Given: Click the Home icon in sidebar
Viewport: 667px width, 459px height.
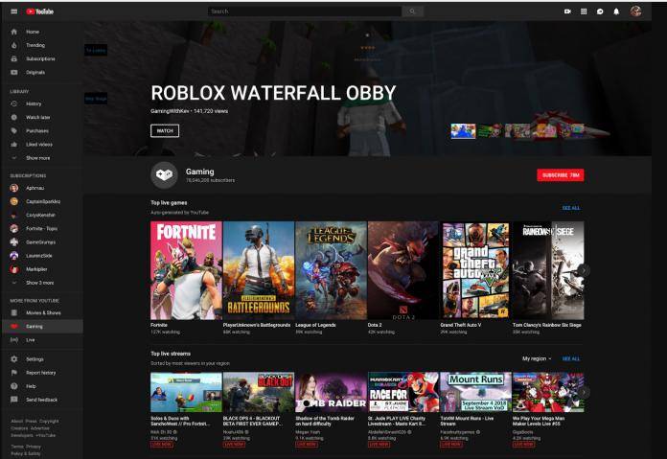Looking at the screenshot, I should (x=14, y=32).
